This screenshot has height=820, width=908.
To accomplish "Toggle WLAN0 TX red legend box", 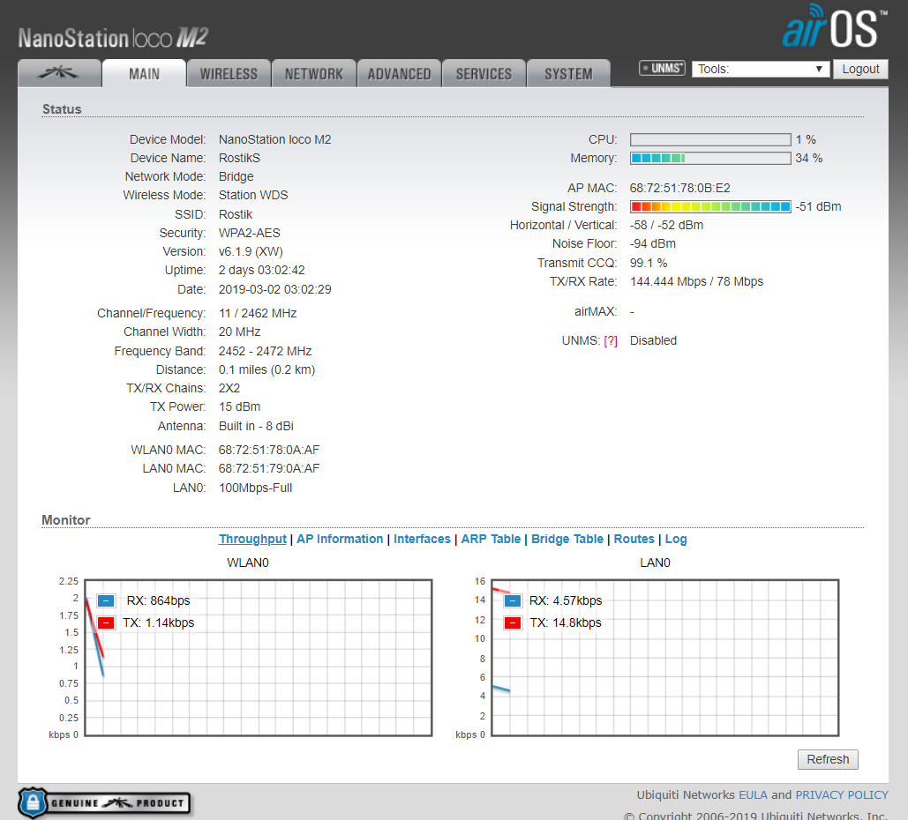I will pyautogui.click(x=106, y=622).
